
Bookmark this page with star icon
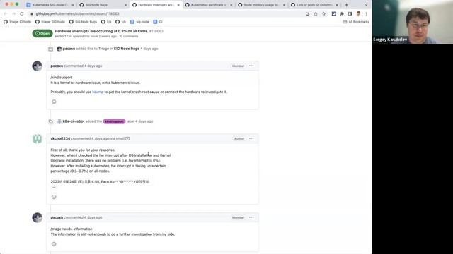[324, 13]
